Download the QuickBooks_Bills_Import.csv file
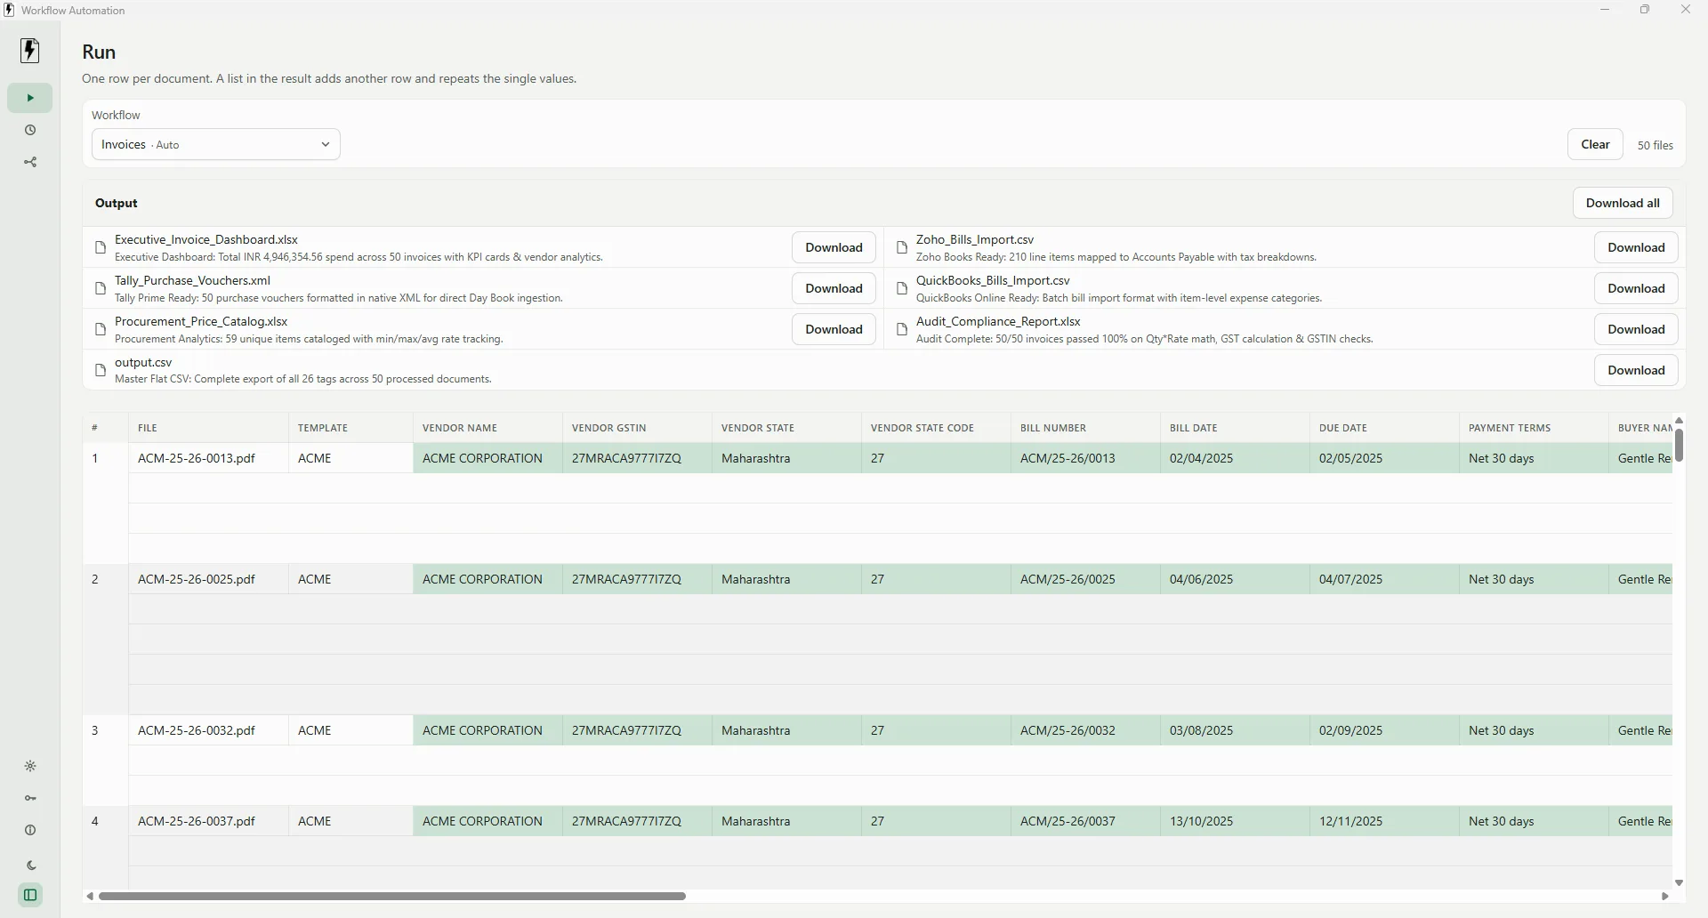This screenshot has width=1708, height=918. (x=1636, y=288)
